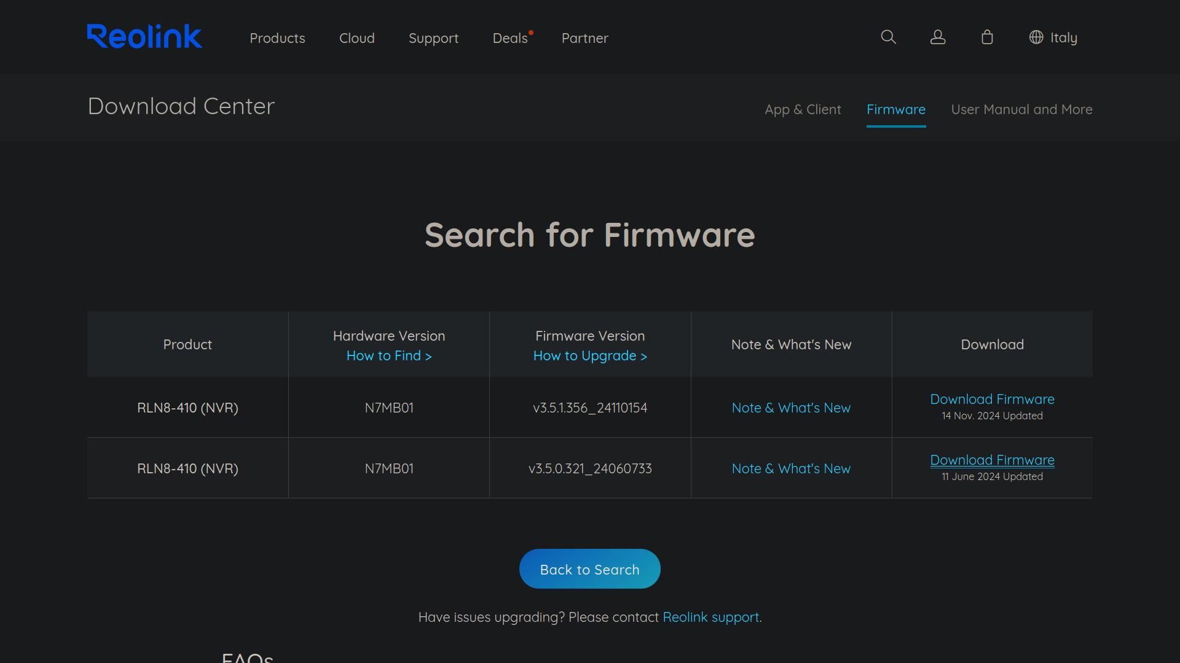Download firmware version v3.5.1.356_24110154
The height and width of the screenshot is (663, 1180).
[992, 398]
